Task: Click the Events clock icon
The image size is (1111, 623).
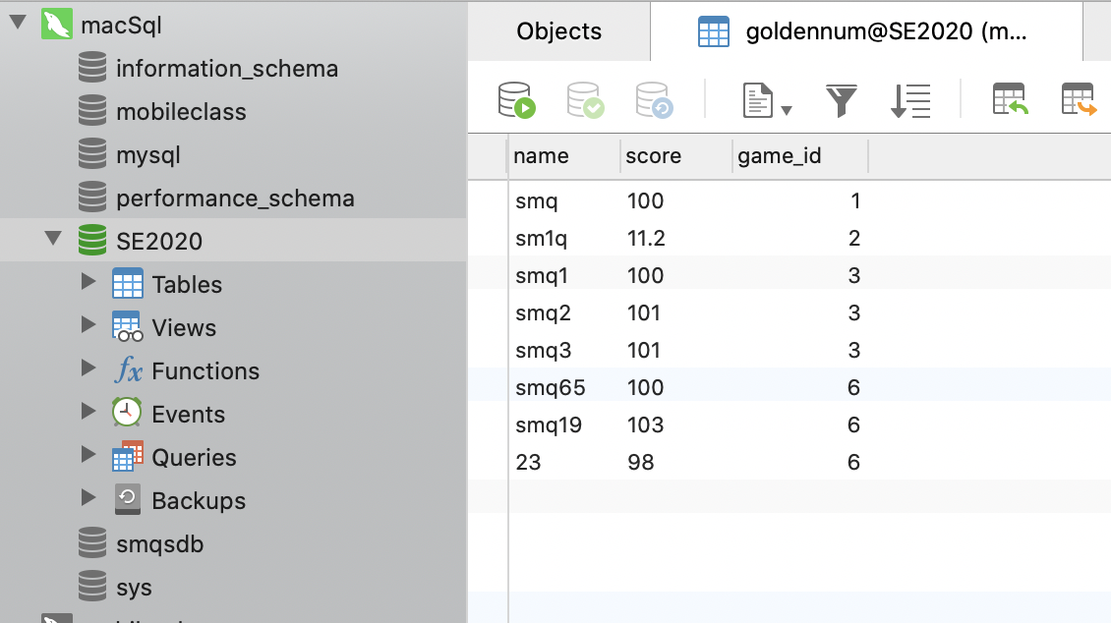Action: (x=128, y=414)
